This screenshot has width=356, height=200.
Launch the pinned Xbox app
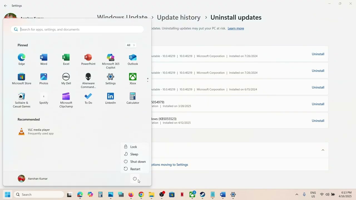coord(133,79)
